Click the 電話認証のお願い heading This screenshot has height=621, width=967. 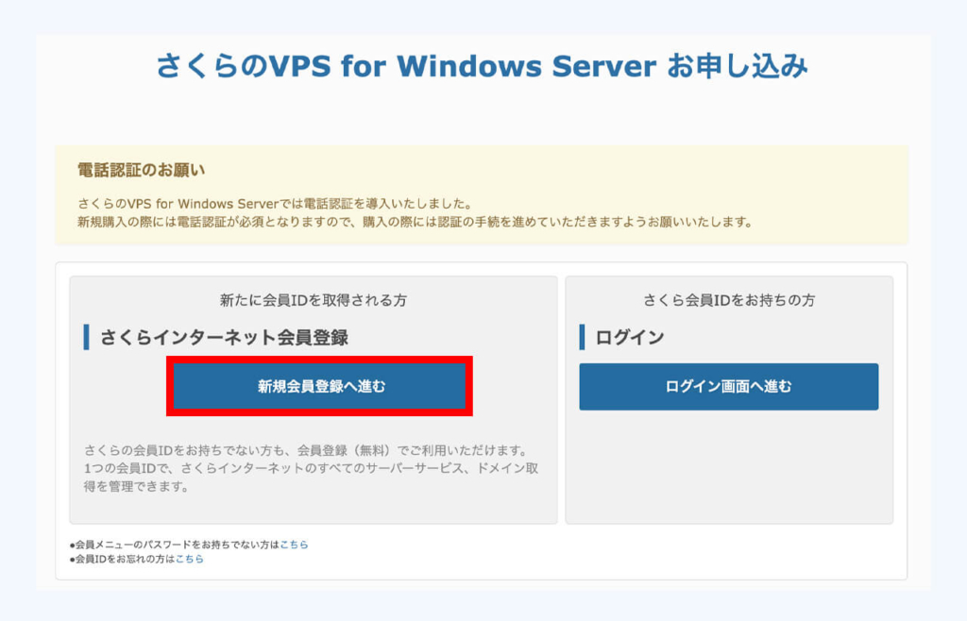point(142,170)
